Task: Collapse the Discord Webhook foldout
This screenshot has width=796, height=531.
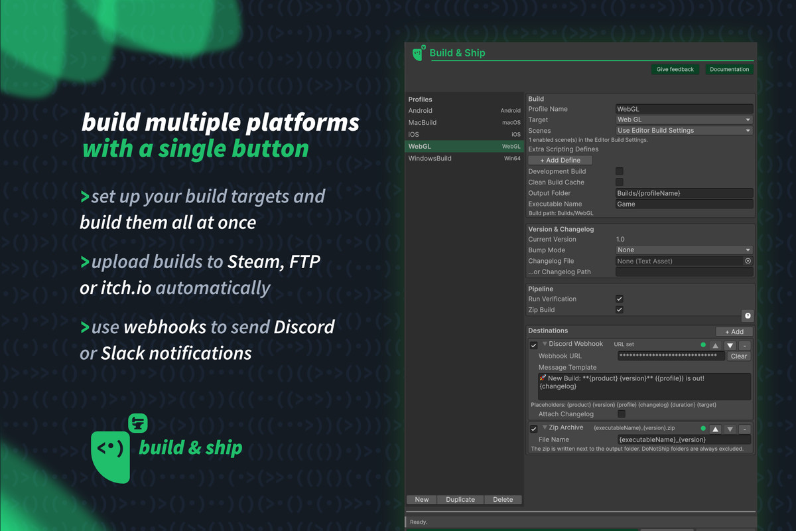Action: tap(545, 344)
